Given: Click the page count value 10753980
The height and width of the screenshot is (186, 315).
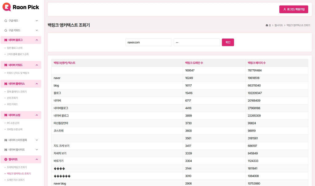Looking at the screenshot, I should (x=254, y=184).
